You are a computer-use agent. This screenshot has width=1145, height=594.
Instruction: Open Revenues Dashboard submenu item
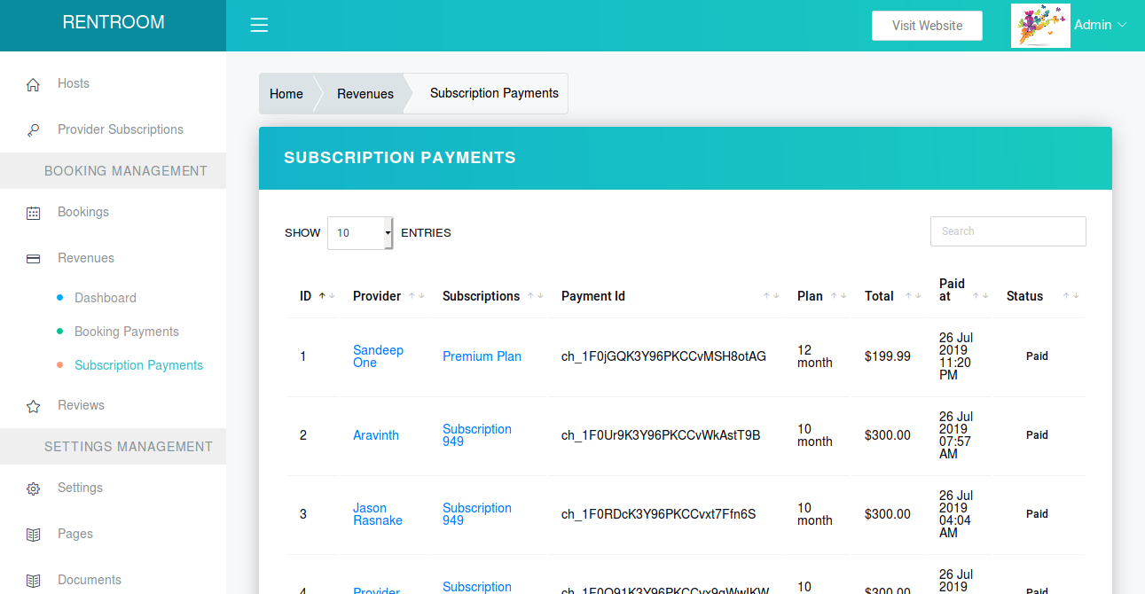105,298
